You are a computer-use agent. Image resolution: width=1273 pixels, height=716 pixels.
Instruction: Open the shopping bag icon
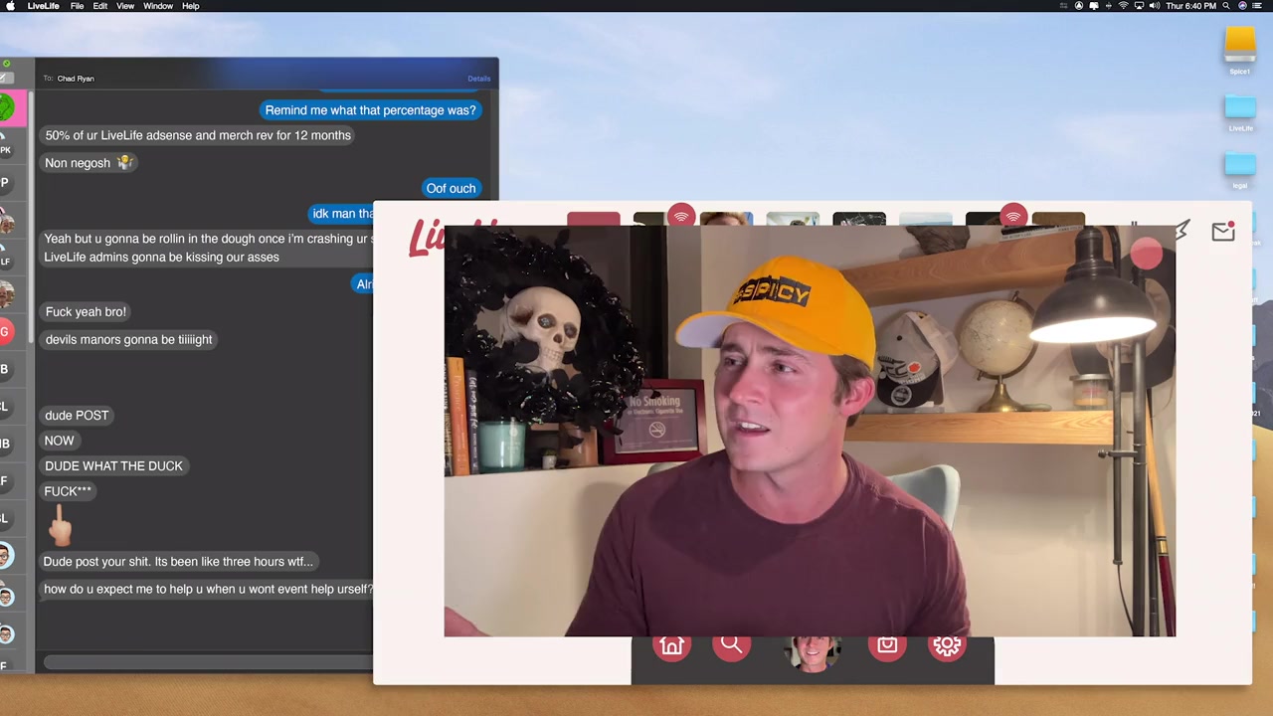886,645
